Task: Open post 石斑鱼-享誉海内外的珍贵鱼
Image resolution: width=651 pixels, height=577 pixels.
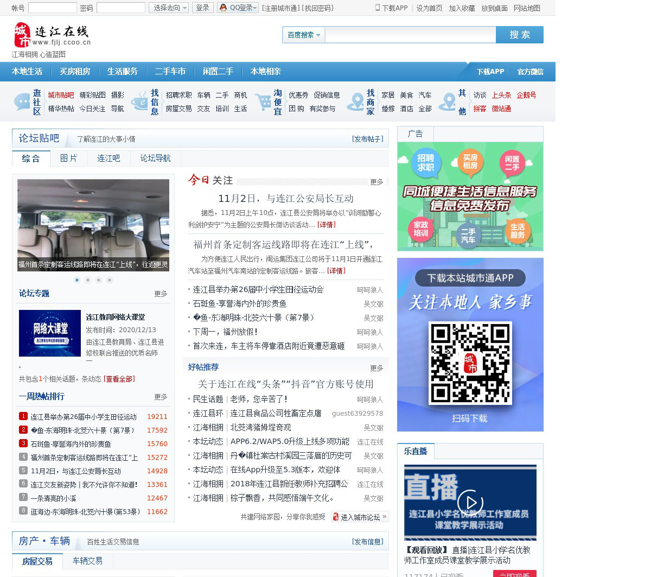Action: point(240,303)
